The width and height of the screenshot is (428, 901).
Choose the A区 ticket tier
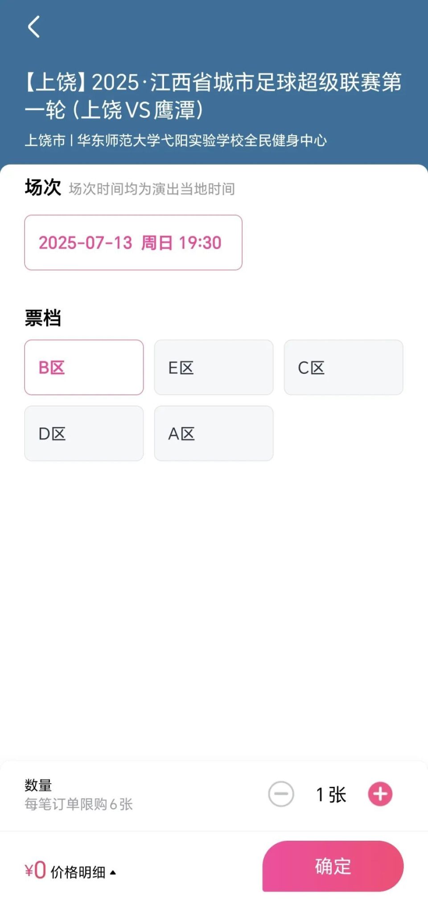point(214,433)
